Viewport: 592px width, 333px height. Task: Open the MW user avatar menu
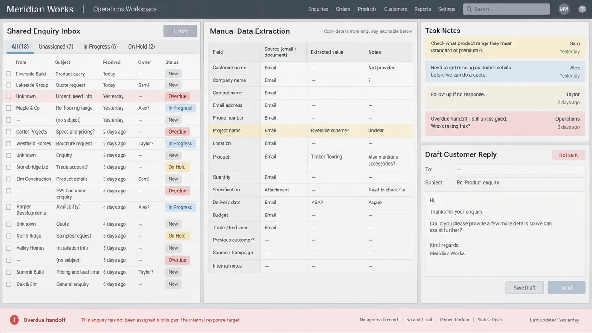coord(564,9)
